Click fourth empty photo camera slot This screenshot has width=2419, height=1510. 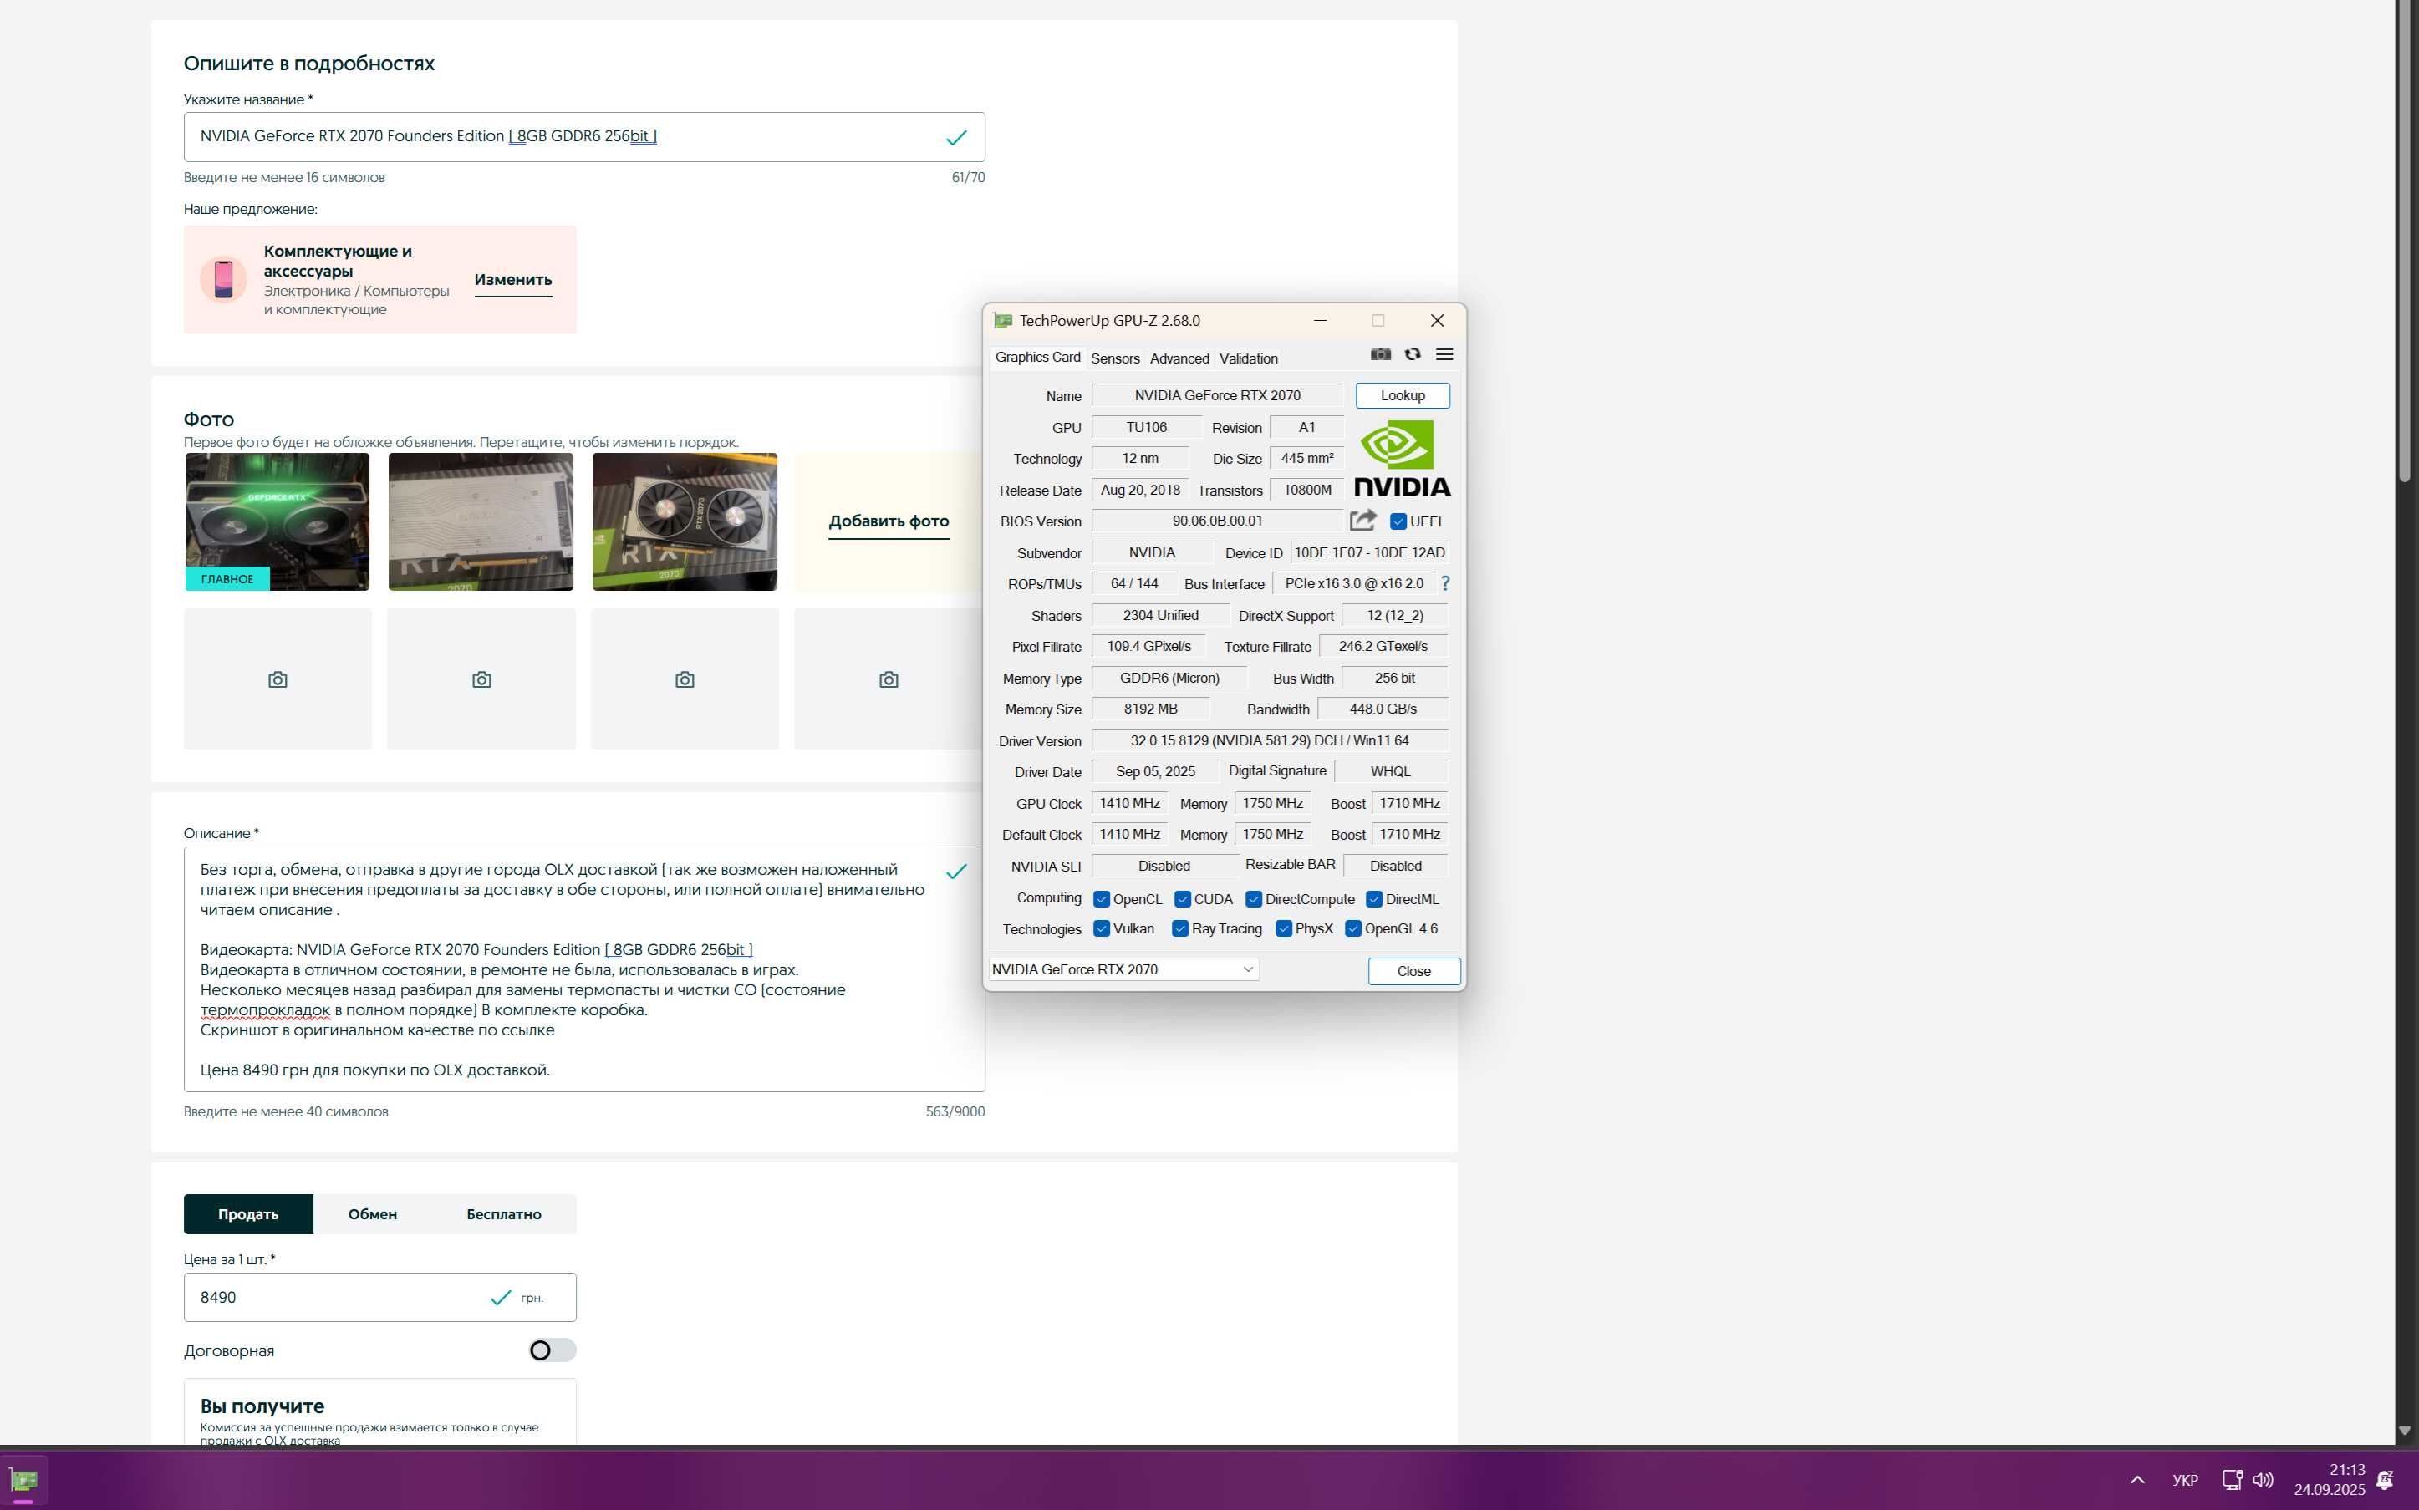[x=888, y=679]
